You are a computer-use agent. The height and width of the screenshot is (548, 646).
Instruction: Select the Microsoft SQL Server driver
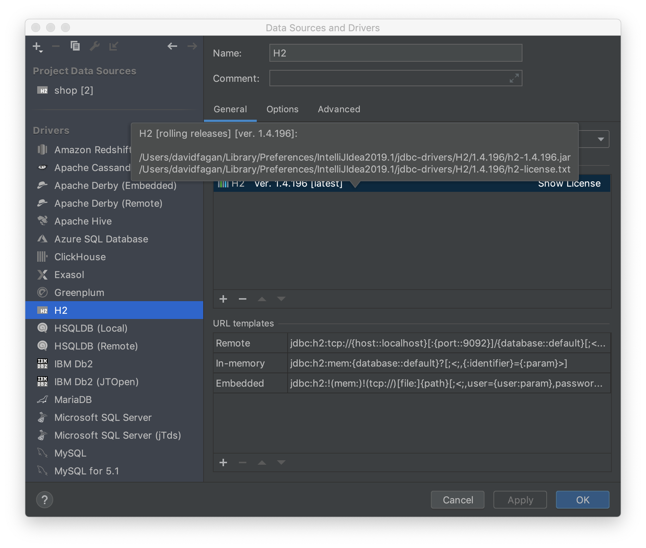(114, 418)
